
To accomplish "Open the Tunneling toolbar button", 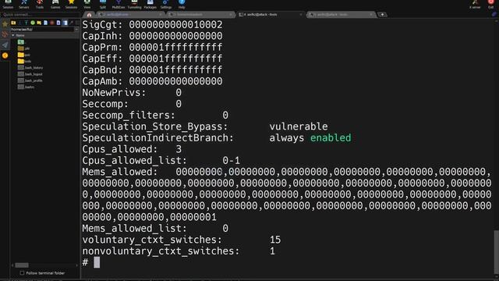I will pos(134,5).
